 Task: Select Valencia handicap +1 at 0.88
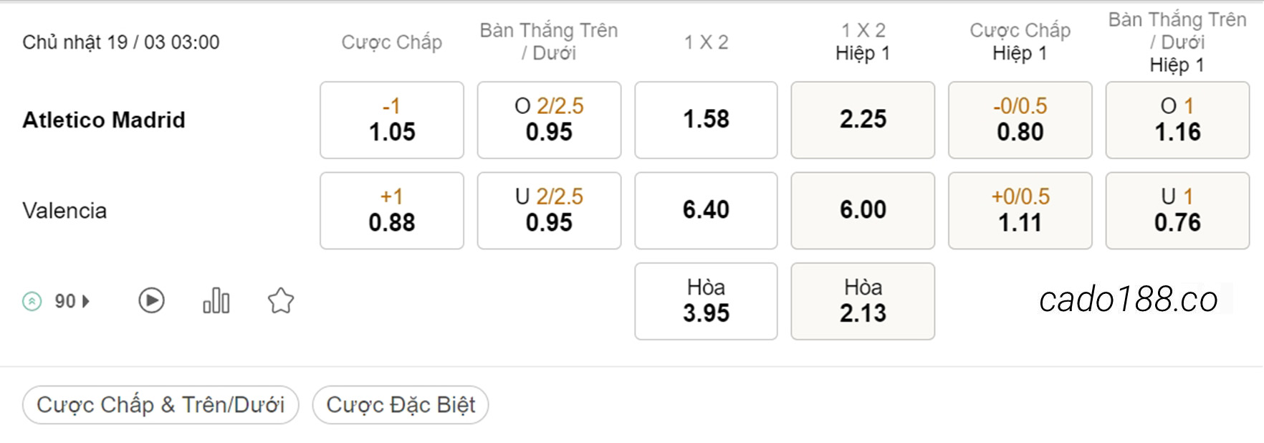(x=392, y=211)
